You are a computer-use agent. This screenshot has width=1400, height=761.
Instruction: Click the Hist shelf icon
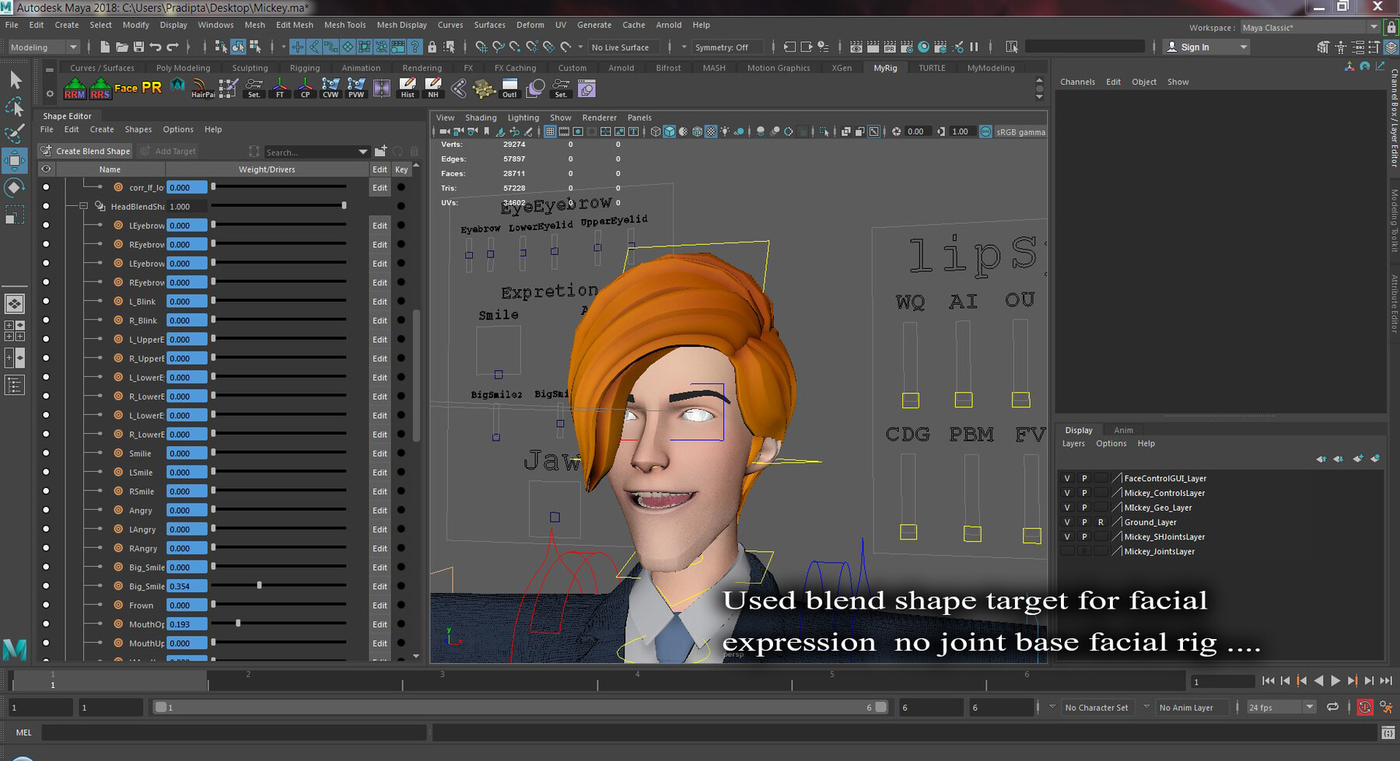(408, 89)
